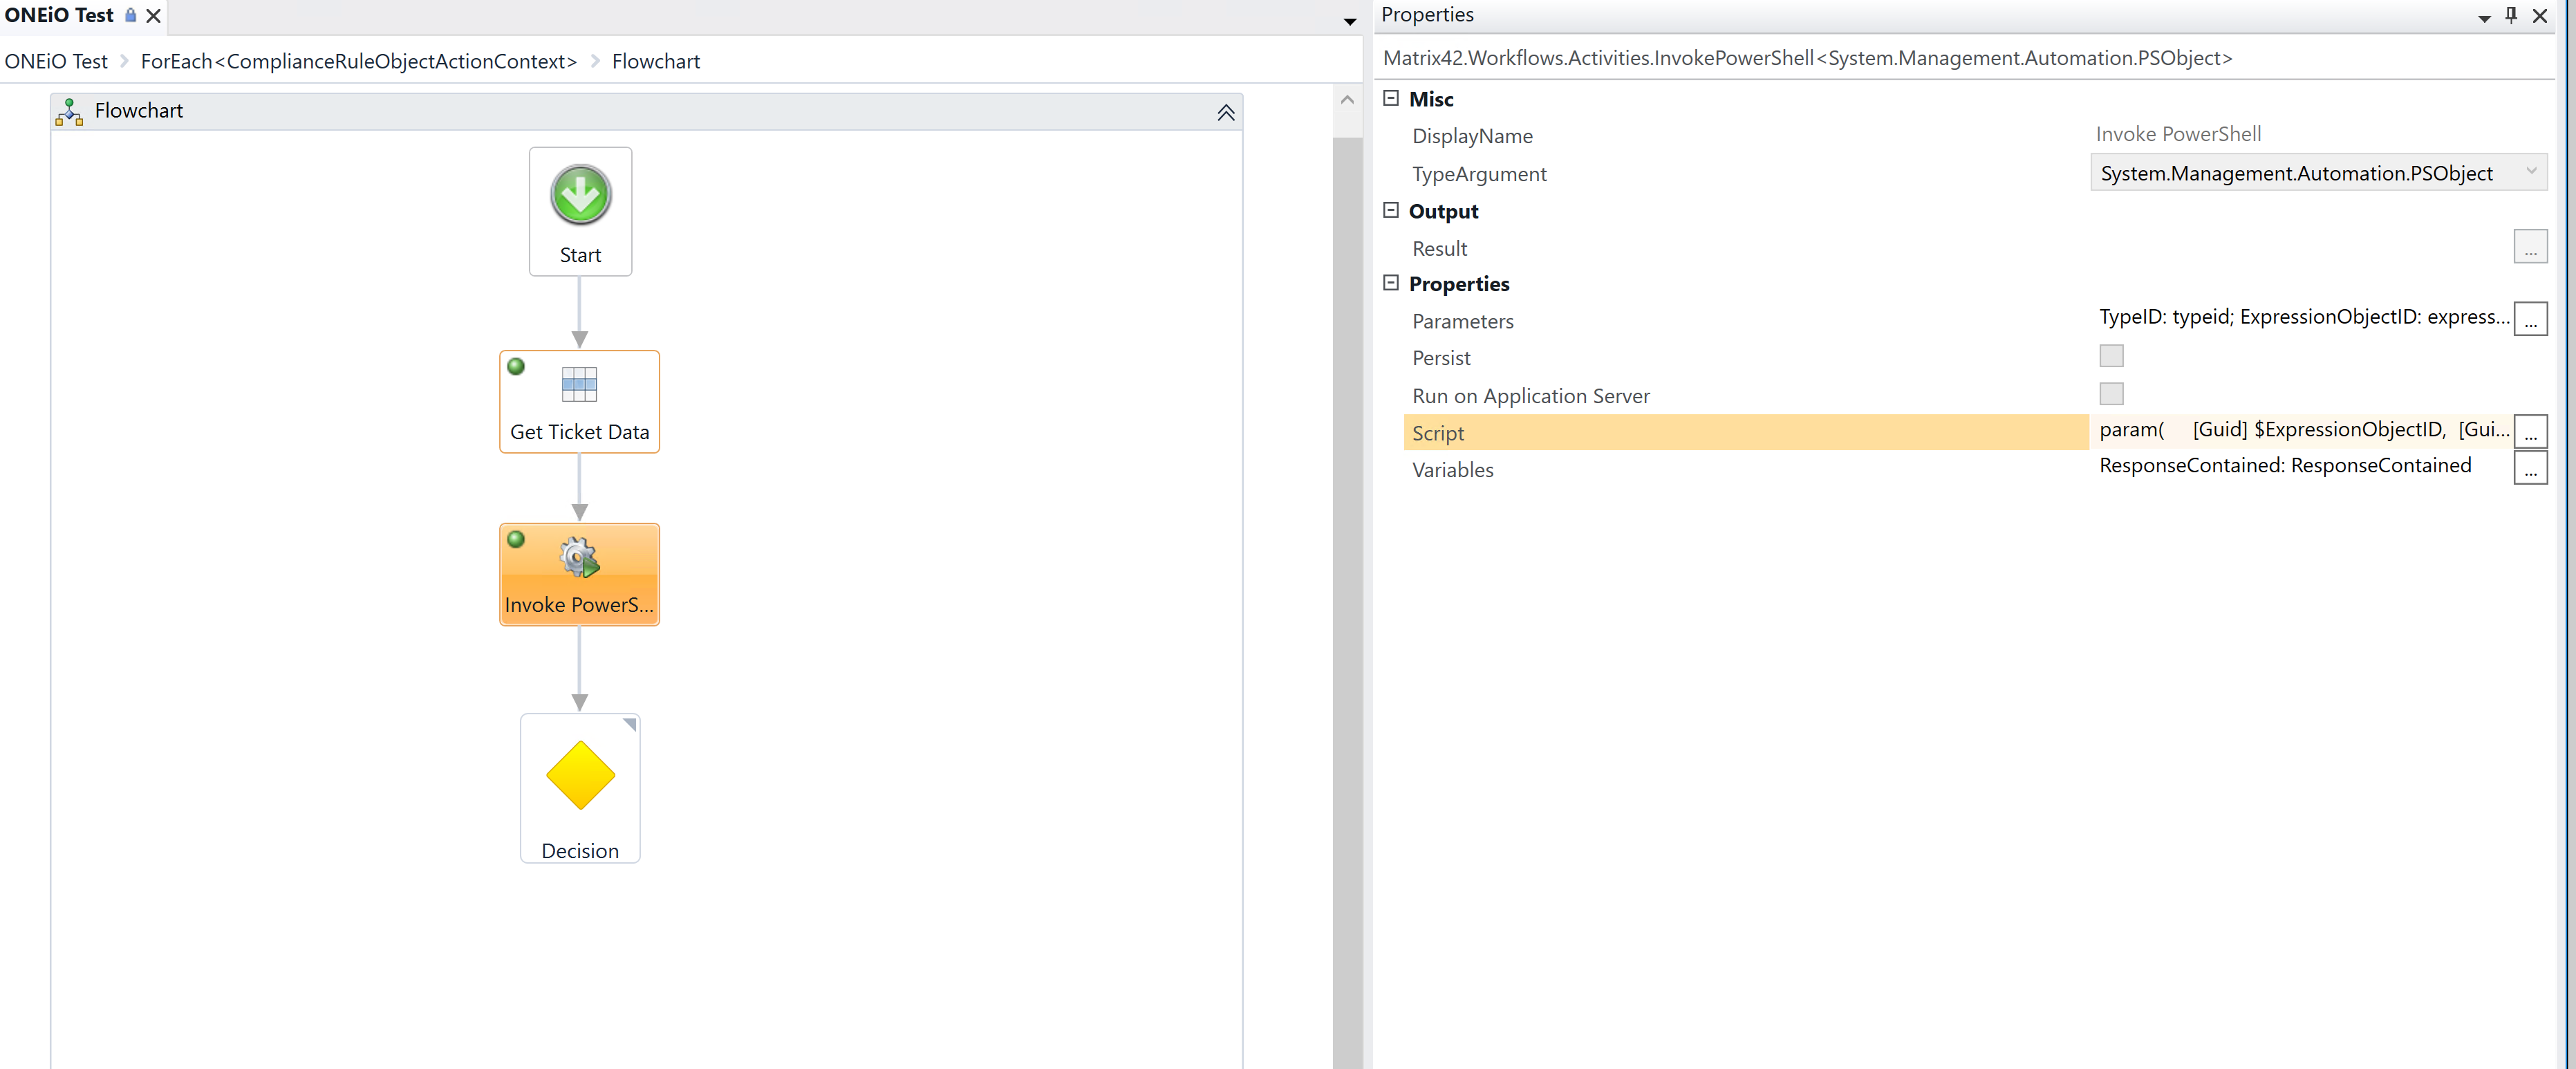Click the DisplayName value Invoke PowerShell
2576x1069 pixels.
[x=2178, y=134]
